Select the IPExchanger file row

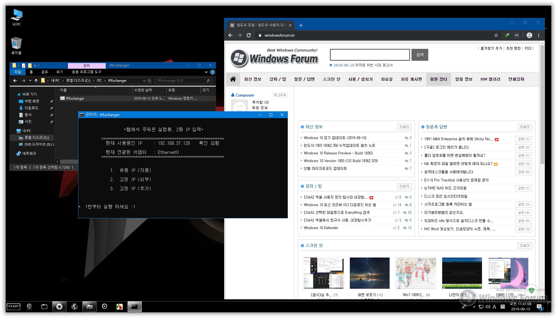click(137, 99)
